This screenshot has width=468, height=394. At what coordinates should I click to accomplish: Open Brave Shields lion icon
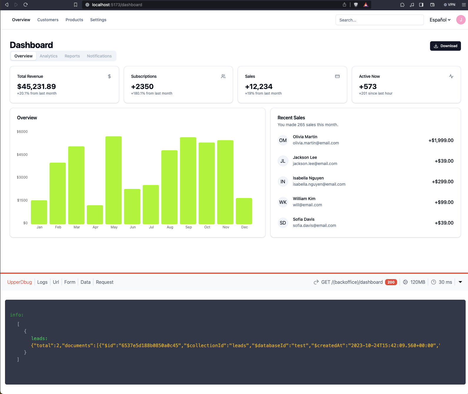(x=356, y=5)
